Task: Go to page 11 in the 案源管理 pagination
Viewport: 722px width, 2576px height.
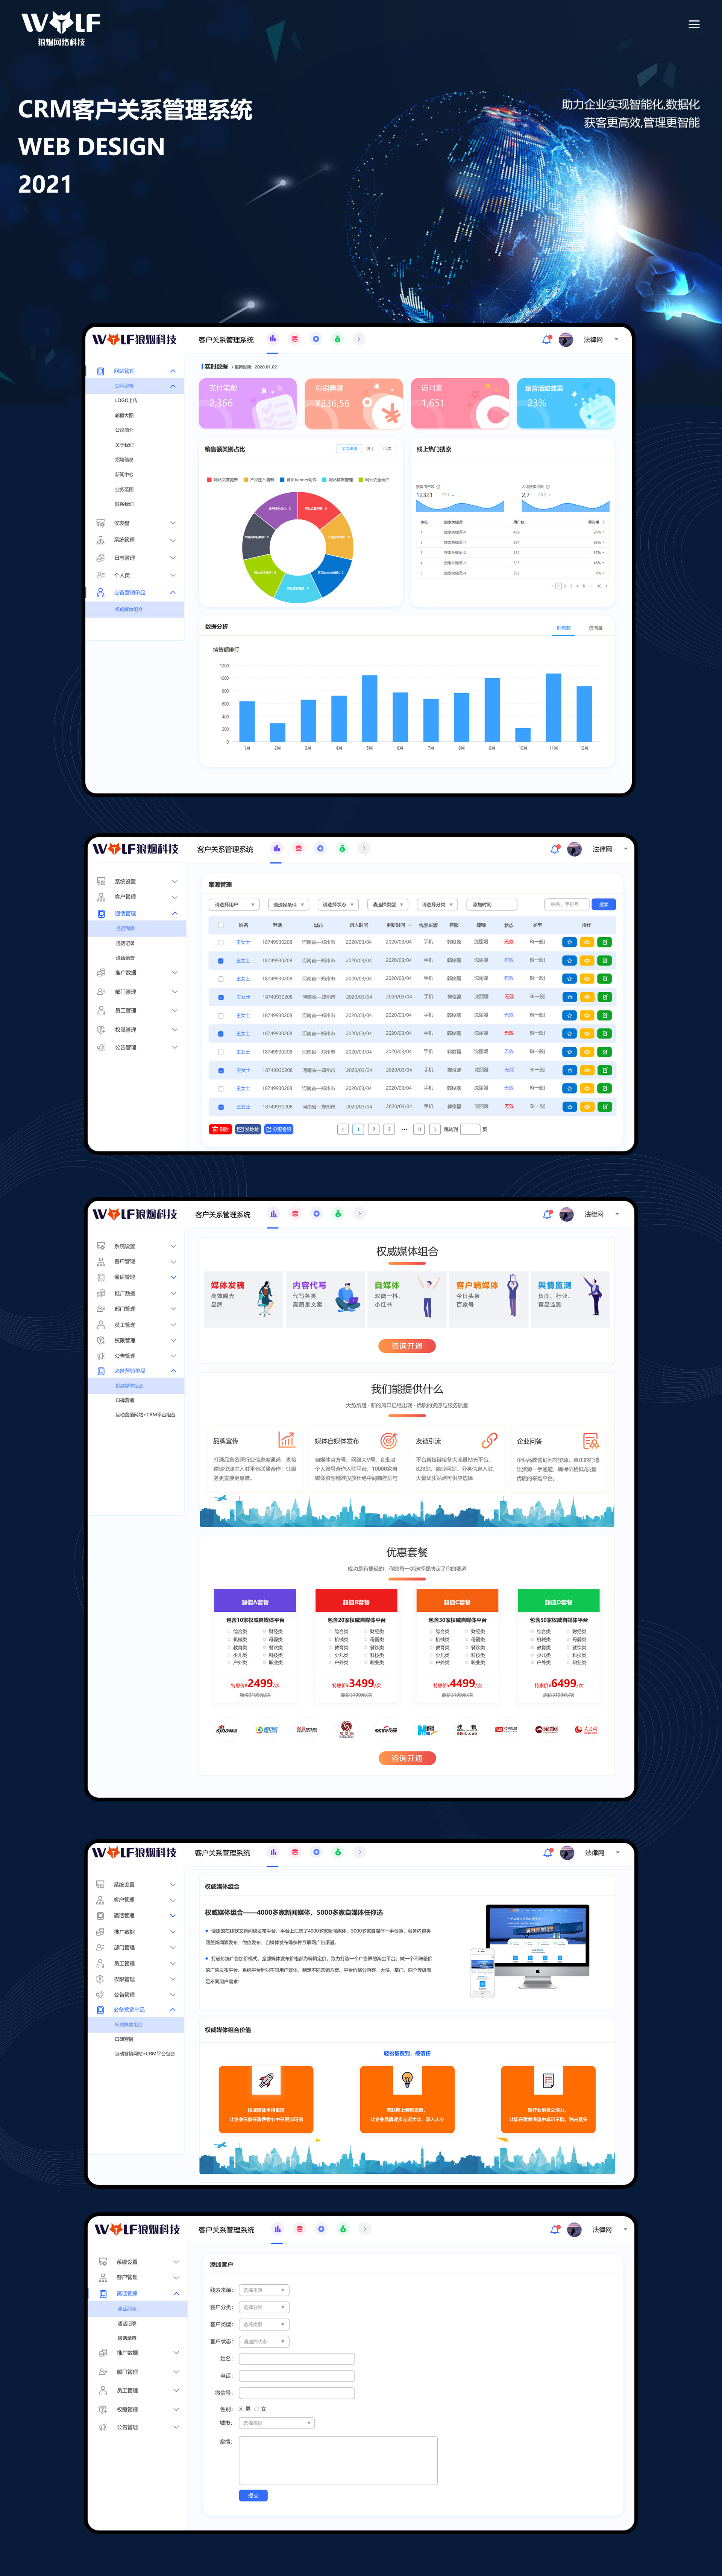Action: pos(419,1129)
